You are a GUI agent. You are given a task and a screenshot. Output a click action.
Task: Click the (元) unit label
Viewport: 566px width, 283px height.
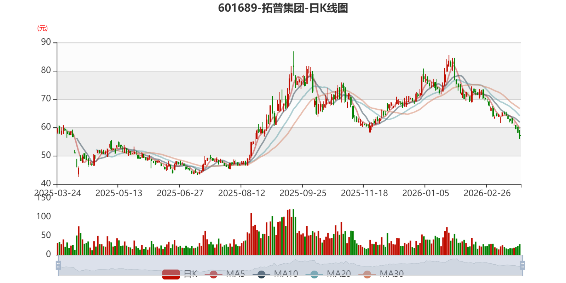click(42, 28)
